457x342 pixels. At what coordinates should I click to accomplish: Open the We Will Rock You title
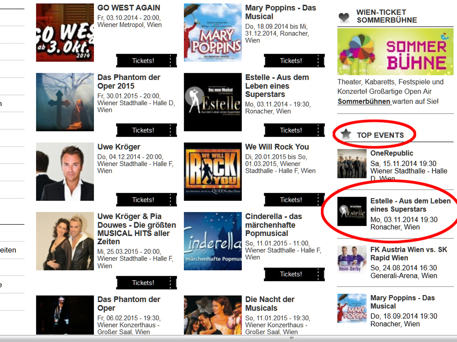point(277,147)
